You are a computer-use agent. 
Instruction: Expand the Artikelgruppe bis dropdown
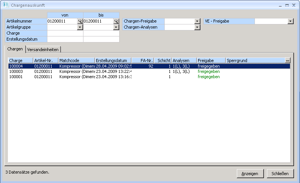pyautogui.click(x=116, y=27)
